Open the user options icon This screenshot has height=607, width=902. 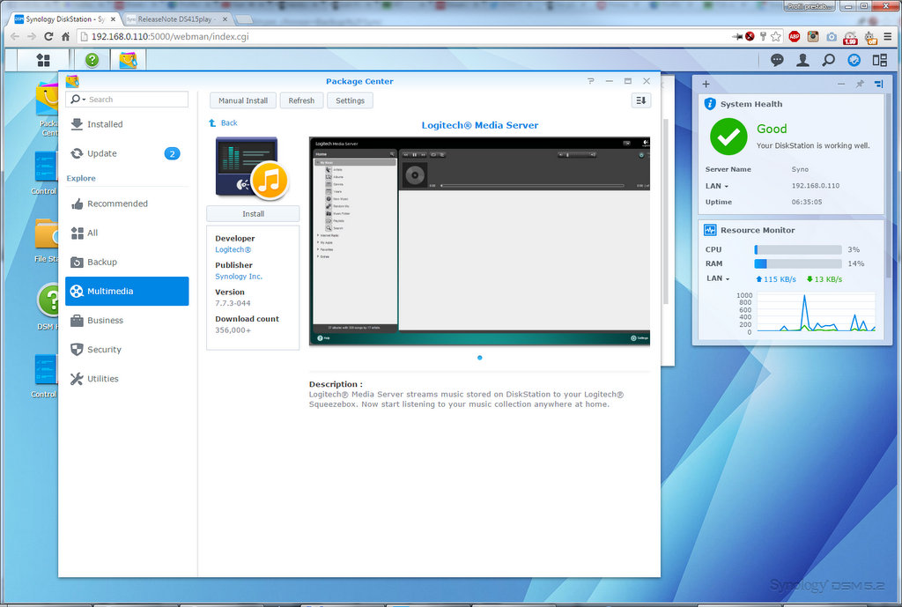click(802, 60)
